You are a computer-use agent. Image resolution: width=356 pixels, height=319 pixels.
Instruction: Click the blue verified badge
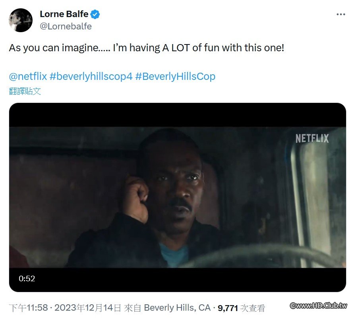(x=95, y=15)
